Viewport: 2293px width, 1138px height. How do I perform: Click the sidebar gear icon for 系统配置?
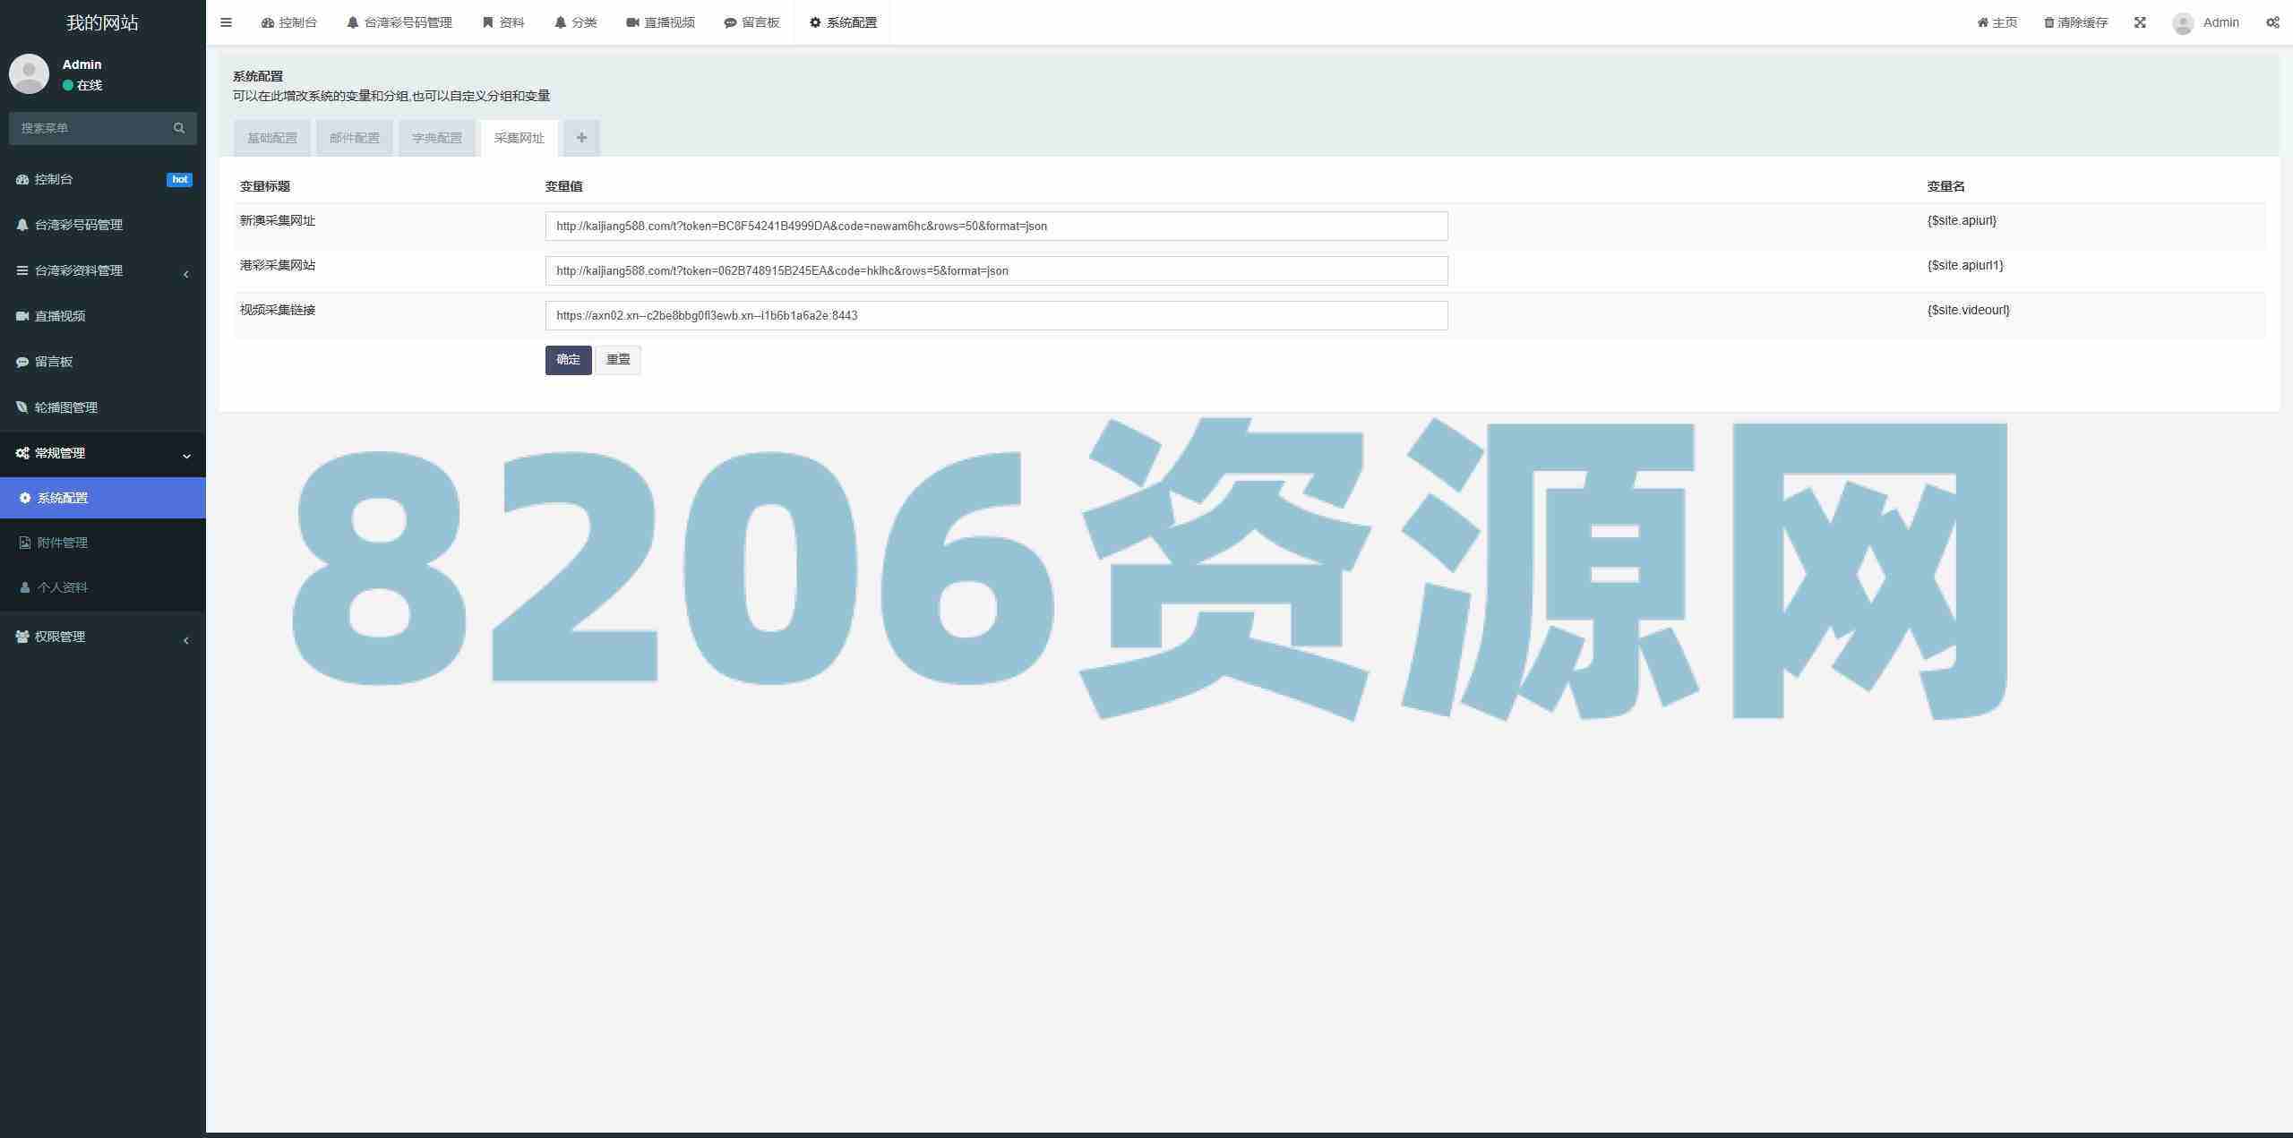coord(25,498)
